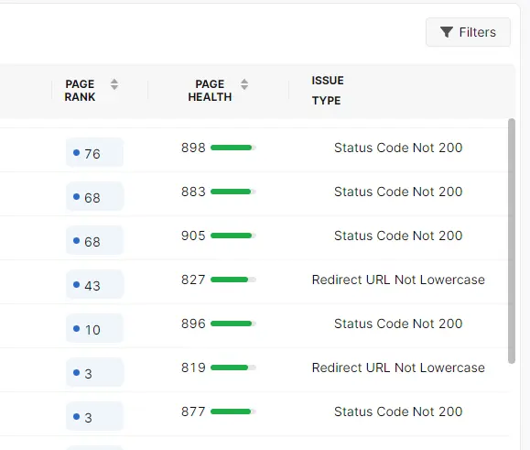530x450 pixels.
Task: Open Status Code Not 200 in 896 row
Action: (x=398, y=324)
